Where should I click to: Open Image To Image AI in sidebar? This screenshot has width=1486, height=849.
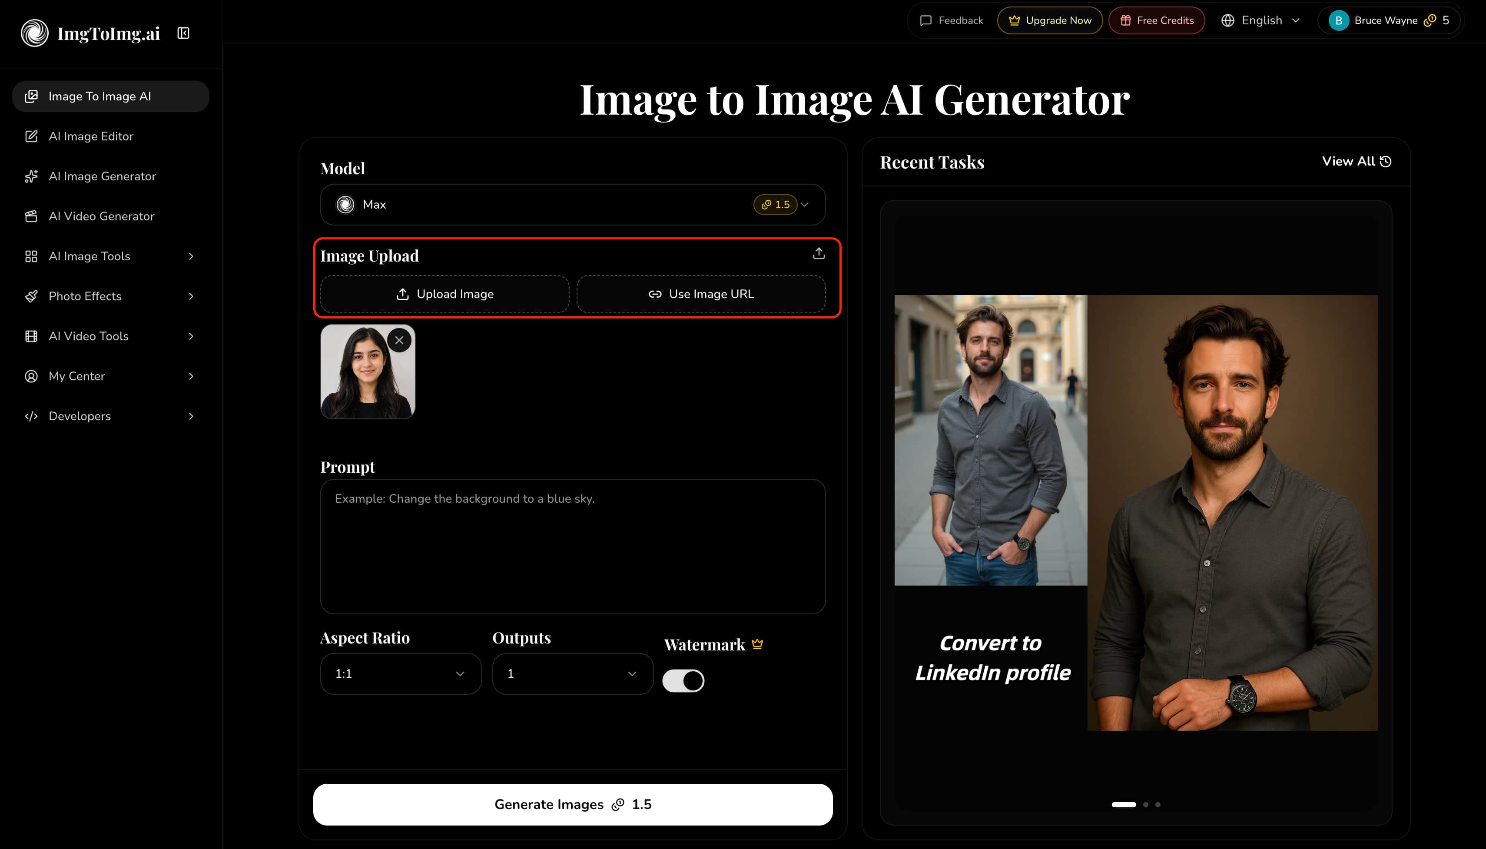(111, 96)
